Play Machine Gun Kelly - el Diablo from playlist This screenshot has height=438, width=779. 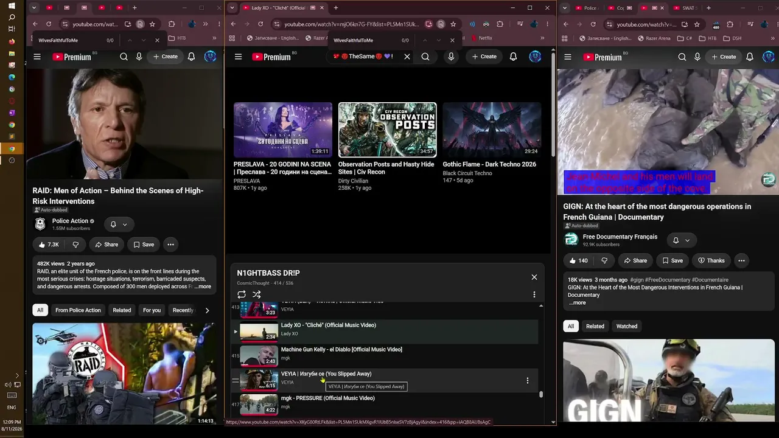[384, 356]
